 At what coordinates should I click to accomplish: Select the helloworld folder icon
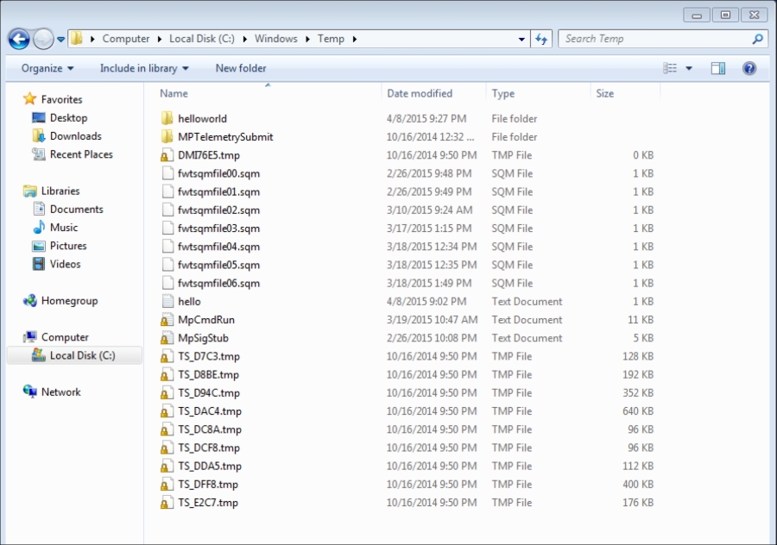167,119
